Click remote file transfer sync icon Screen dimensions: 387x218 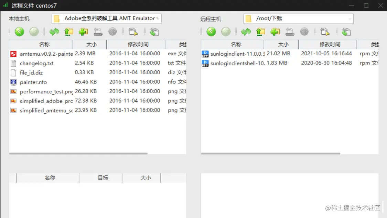click(346, 32)
